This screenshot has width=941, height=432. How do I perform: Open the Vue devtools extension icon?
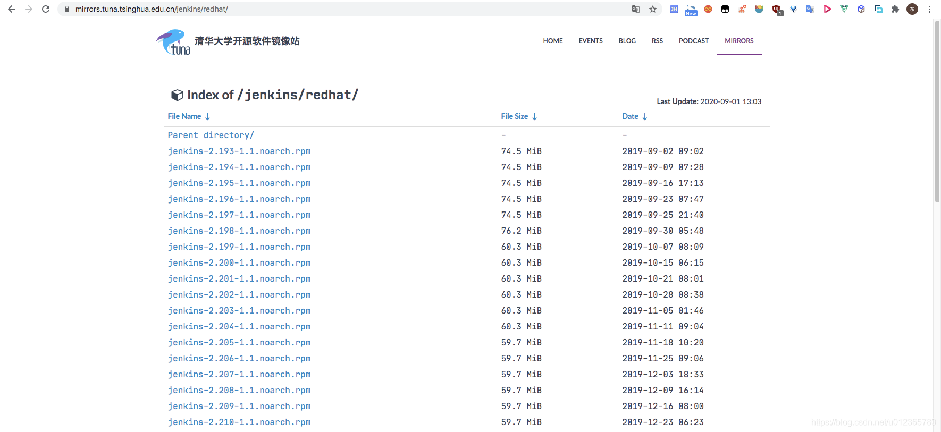[x=844, y=9]
